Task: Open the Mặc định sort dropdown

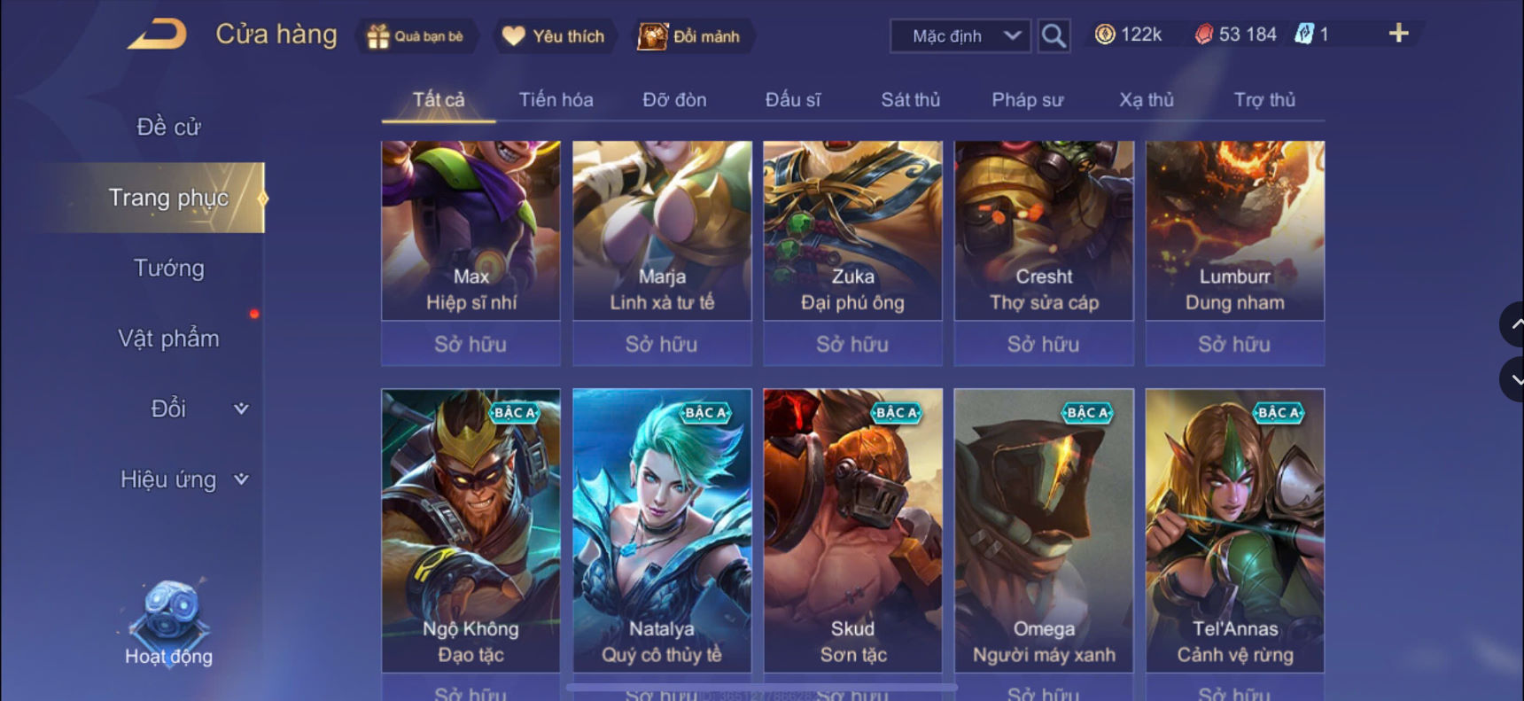Action: [x=960, y=36]
